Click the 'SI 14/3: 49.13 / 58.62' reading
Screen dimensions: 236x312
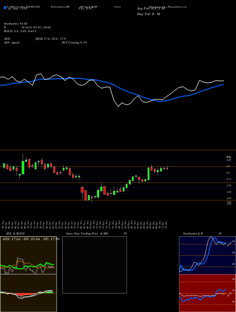(36, 27)
